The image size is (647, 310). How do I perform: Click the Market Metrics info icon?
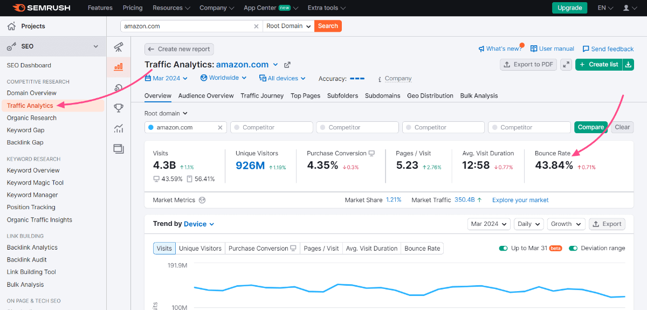[x=202, y=200]
